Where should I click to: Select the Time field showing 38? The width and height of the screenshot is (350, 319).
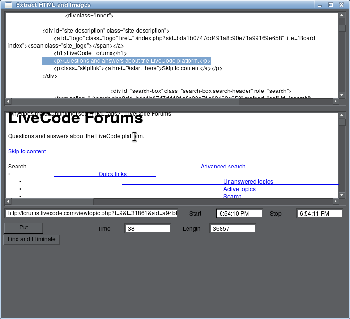(x=147, y=228)
